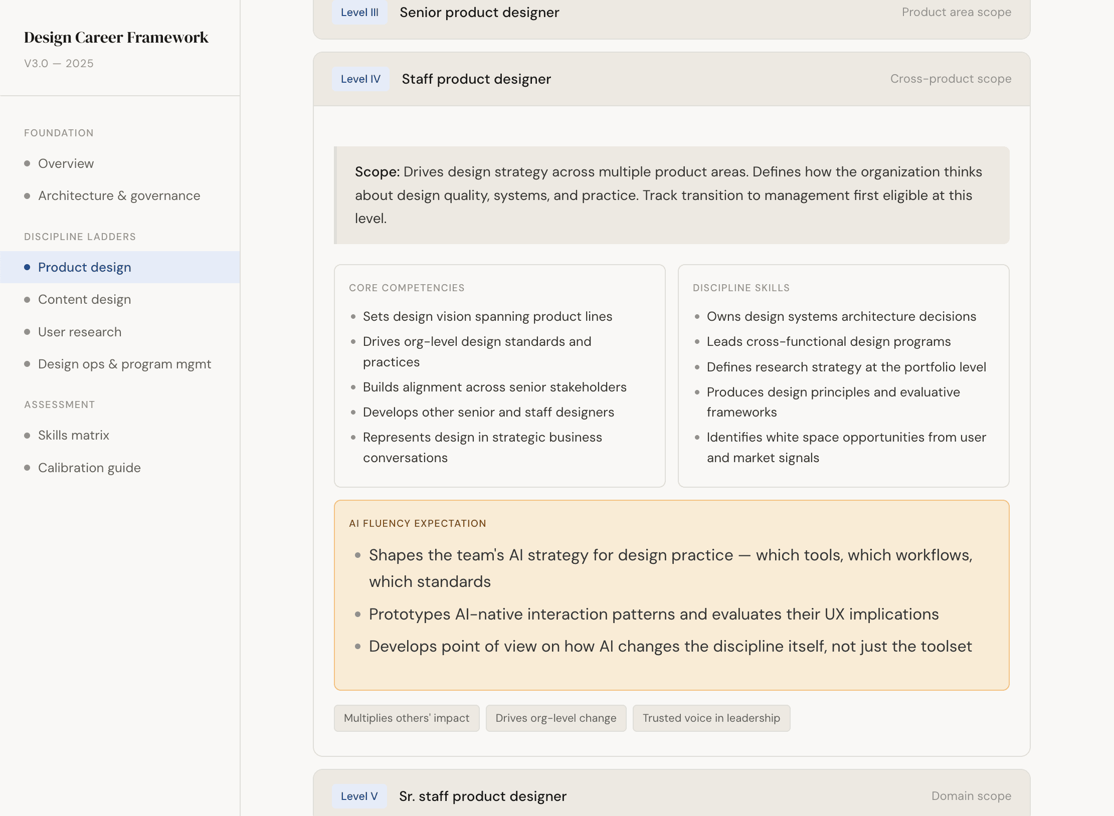Click the Cross-product scope label
The width and height of the screenshot is (1114, 816).
(x=950, y=79)
